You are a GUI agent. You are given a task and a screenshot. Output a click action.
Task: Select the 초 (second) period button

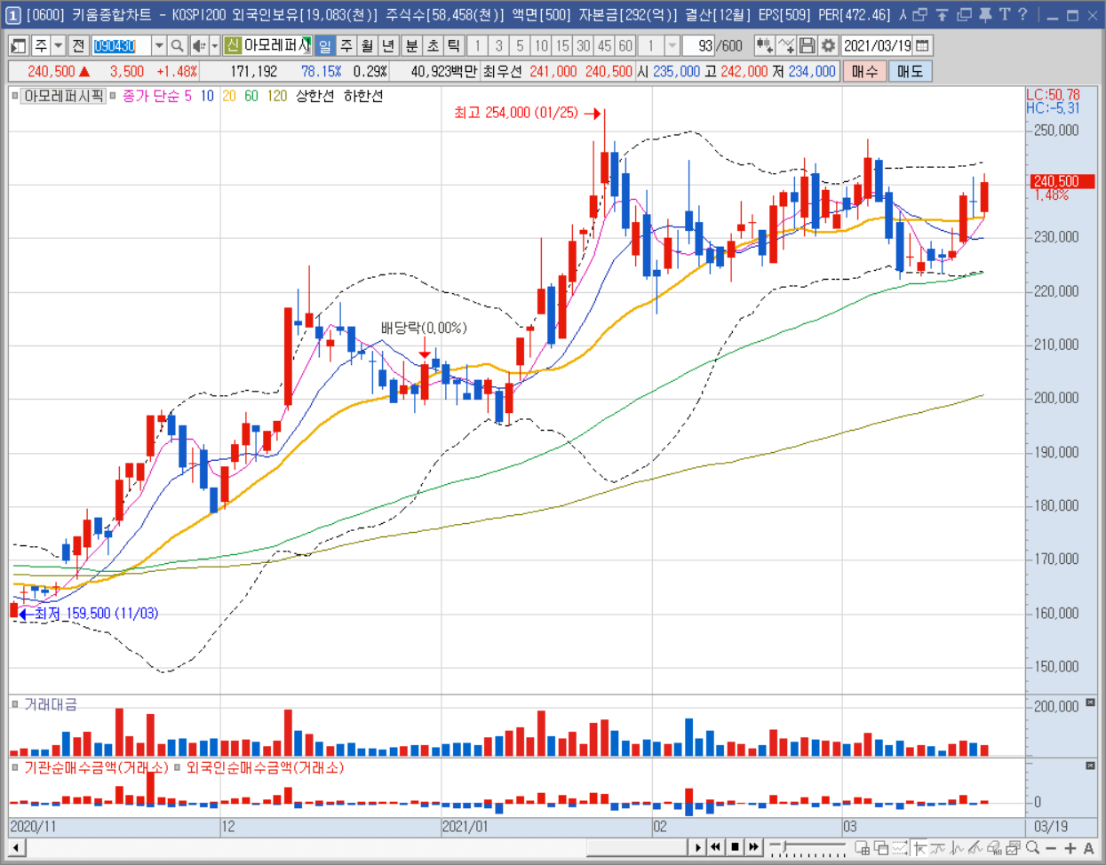(x=433, y=45)
